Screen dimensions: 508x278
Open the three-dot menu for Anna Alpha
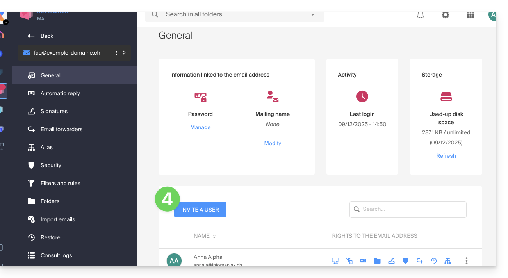466,261
